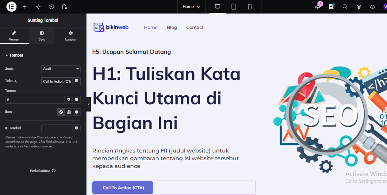Click the Call To Action (CTA) button
Image resolution: width=387 pixels, height=195 pixels.
pos(123,187)
